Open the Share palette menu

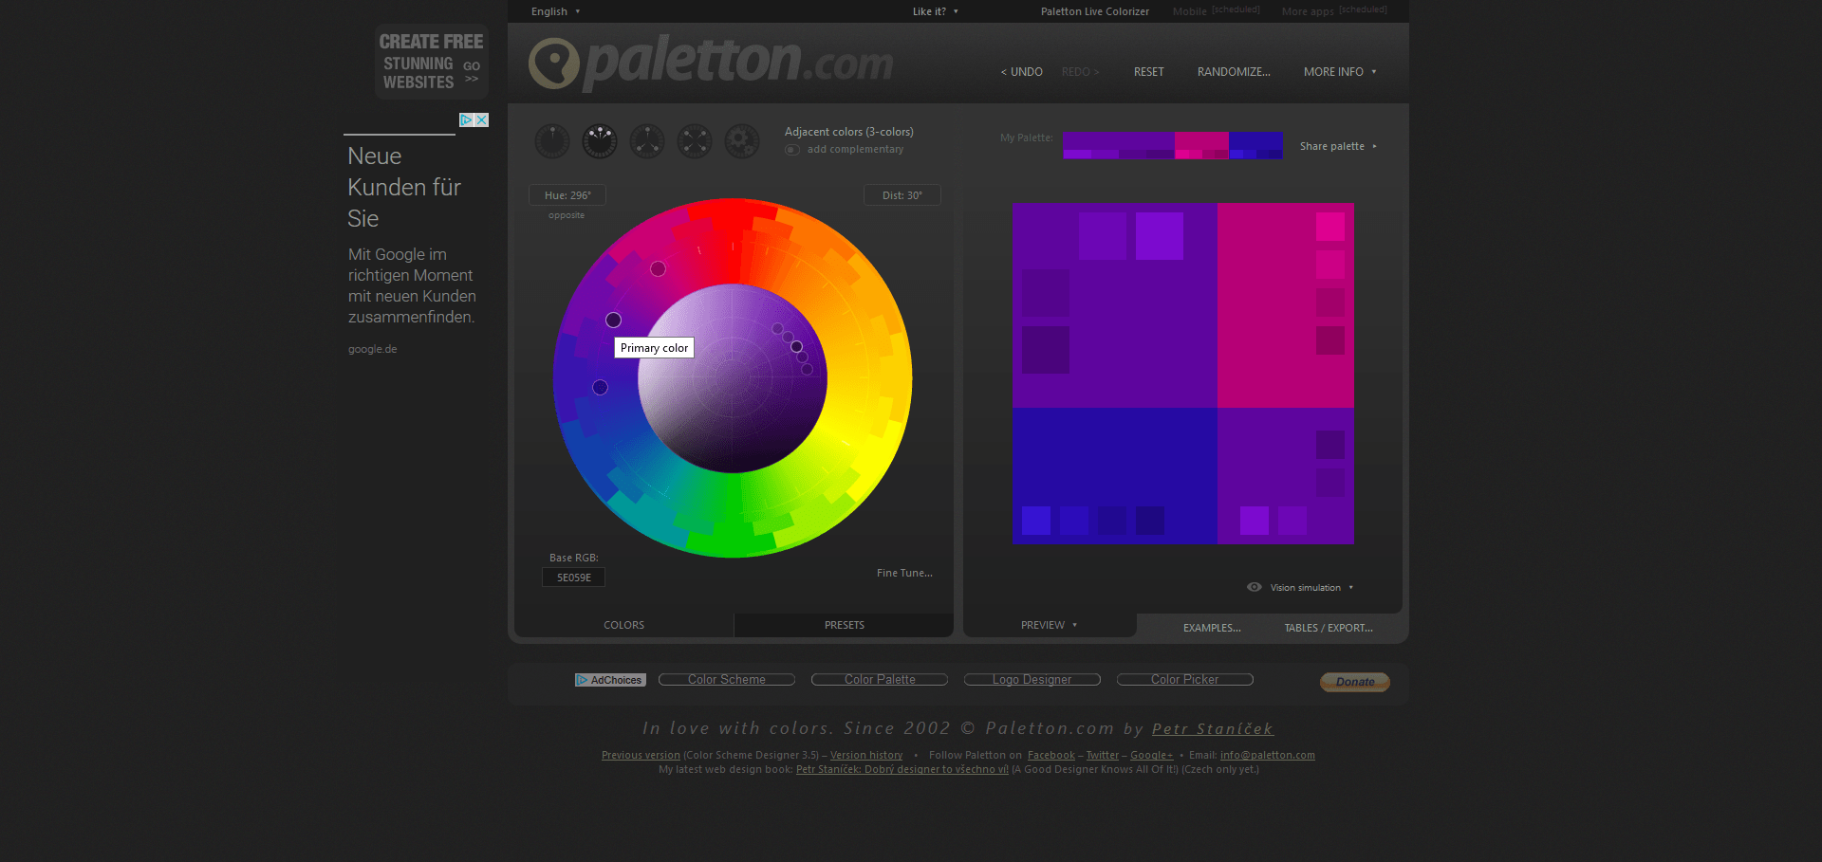point(1338,146)
